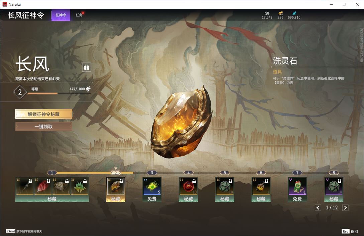Click the 解锁征神令秘藏 button
The width and height of the screenshot is (364, 236).
[x=44, y=114]
